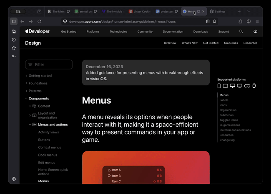This screenshot has height=194, width=271.
Task: Click the site security shield icon
Action: pyautogui.click(x=65, y=21)
